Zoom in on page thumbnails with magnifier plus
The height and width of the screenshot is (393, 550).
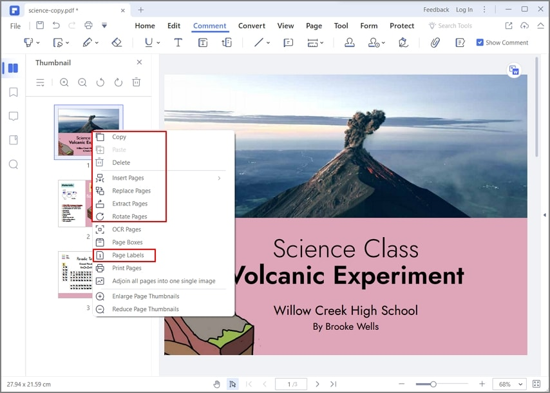point(64,82)
